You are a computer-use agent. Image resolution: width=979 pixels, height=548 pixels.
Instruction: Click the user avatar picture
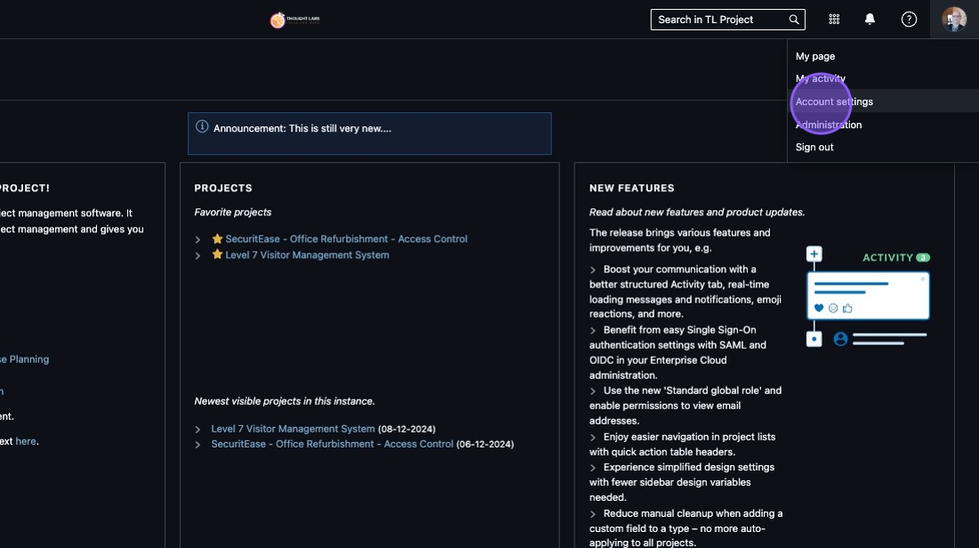pos(954,20)
